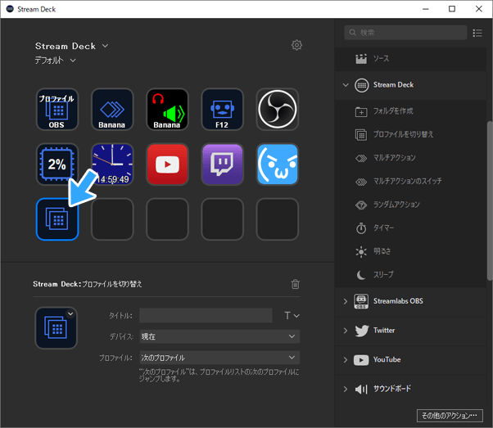Open the デフォルト profile dropdown

point(56,60)
